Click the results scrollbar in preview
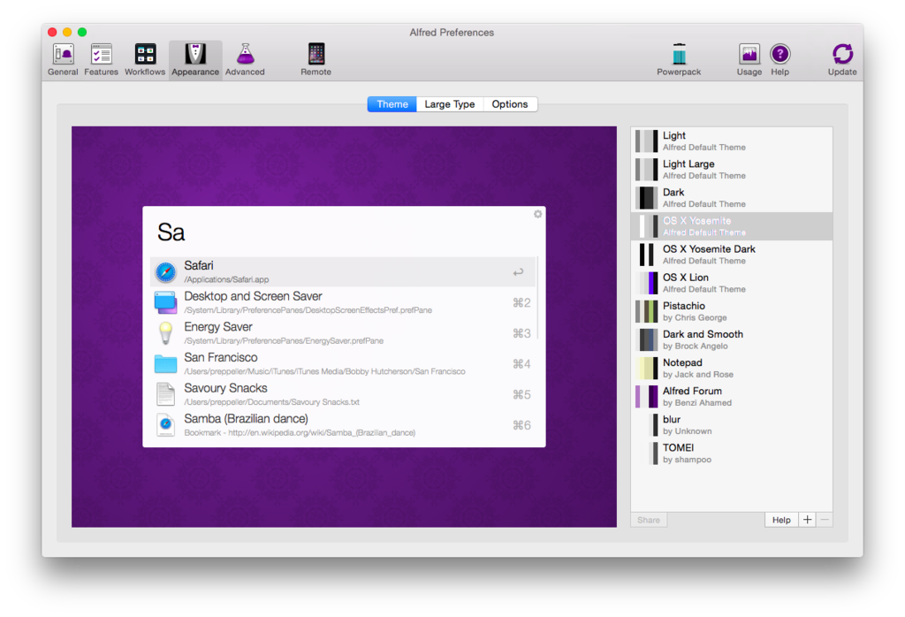The width and height of the screenshot is (905, 617). pyautogui.click(x=536, y=298)
